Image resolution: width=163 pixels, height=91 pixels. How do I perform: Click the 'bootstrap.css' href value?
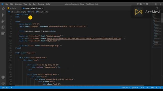(x=53, y=36)
